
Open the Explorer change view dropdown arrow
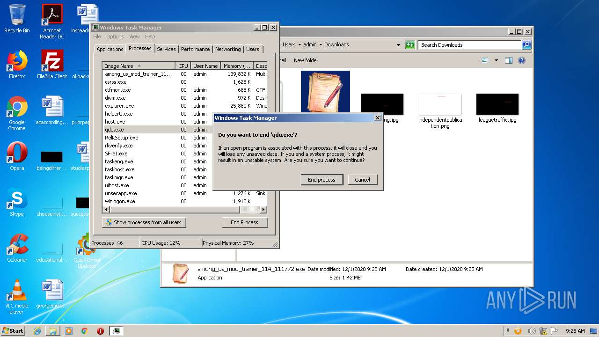pos(496,60)
